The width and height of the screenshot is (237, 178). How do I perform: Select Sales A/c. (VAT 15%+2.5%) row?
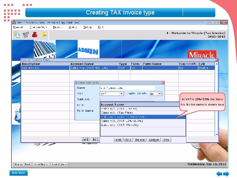coord(143,121)
